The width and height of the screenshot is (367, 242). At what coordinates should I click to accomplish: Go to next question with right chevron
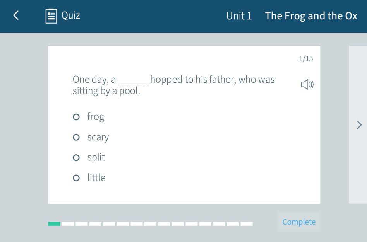point(359,124)
